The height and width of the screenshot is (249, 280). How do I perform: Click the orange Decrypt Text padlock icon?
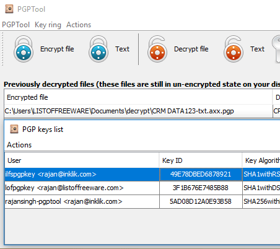tap(233, 49)
